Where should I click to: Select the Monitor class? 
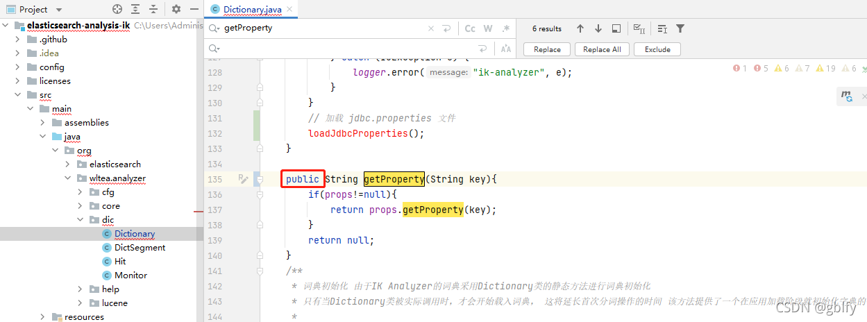pos(131,276)
